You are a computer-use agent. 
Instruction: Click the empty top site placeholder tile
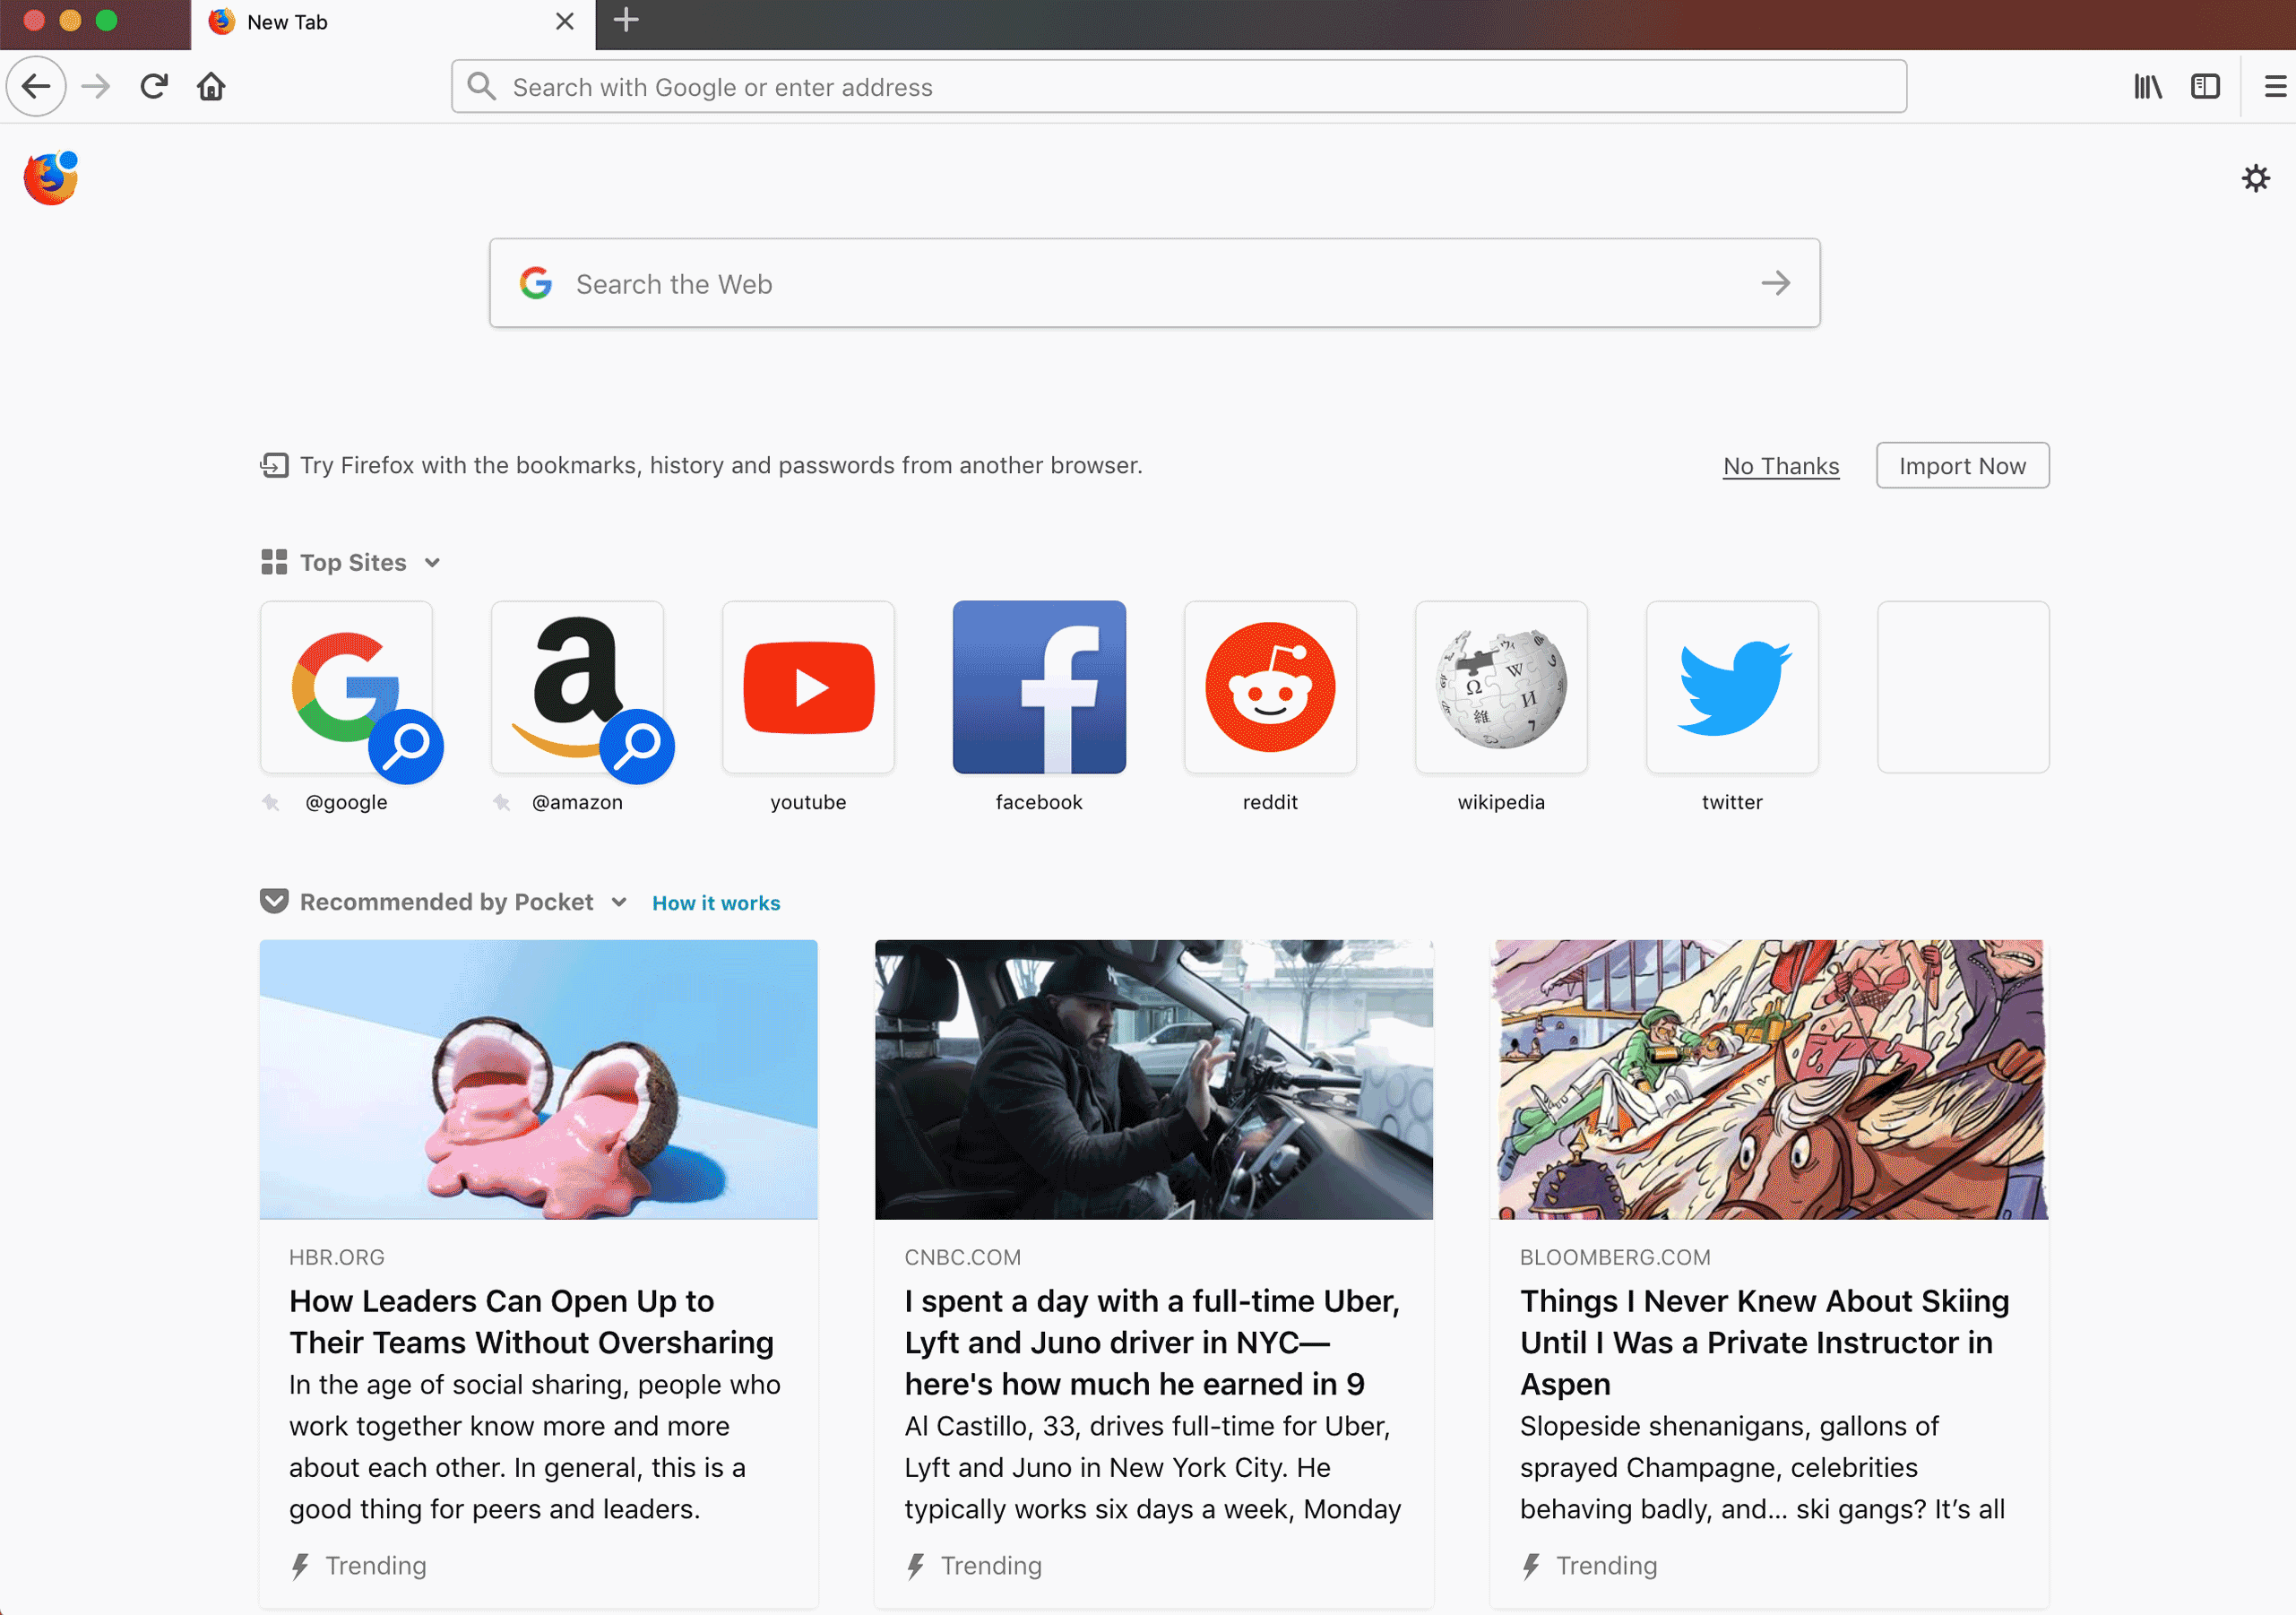(1963, 687)
